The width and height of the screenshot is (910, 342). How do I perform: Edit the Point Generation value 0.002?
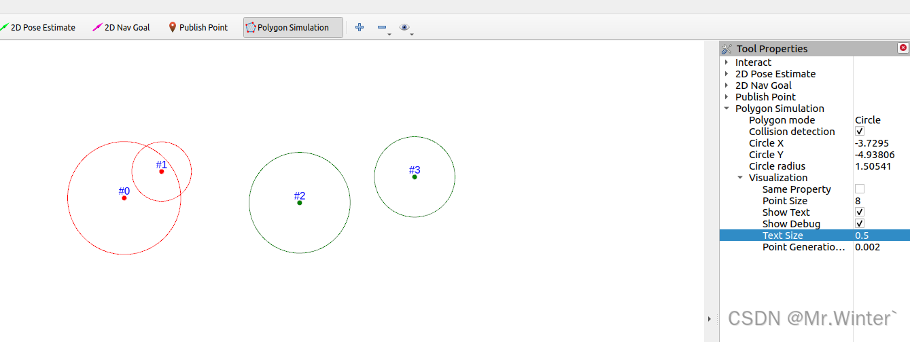pos(881,247)
